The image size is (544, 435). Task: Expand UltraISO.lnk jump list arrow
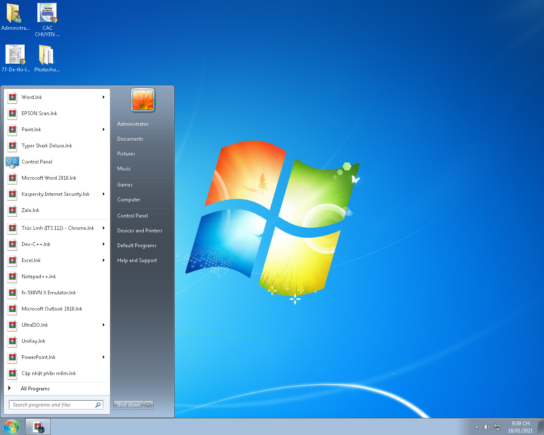pos(104,325)
